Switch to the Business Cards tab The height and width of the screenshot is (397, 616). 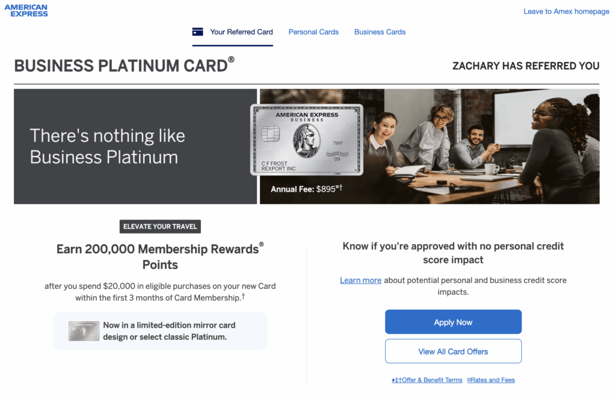(x=380, y=32)
